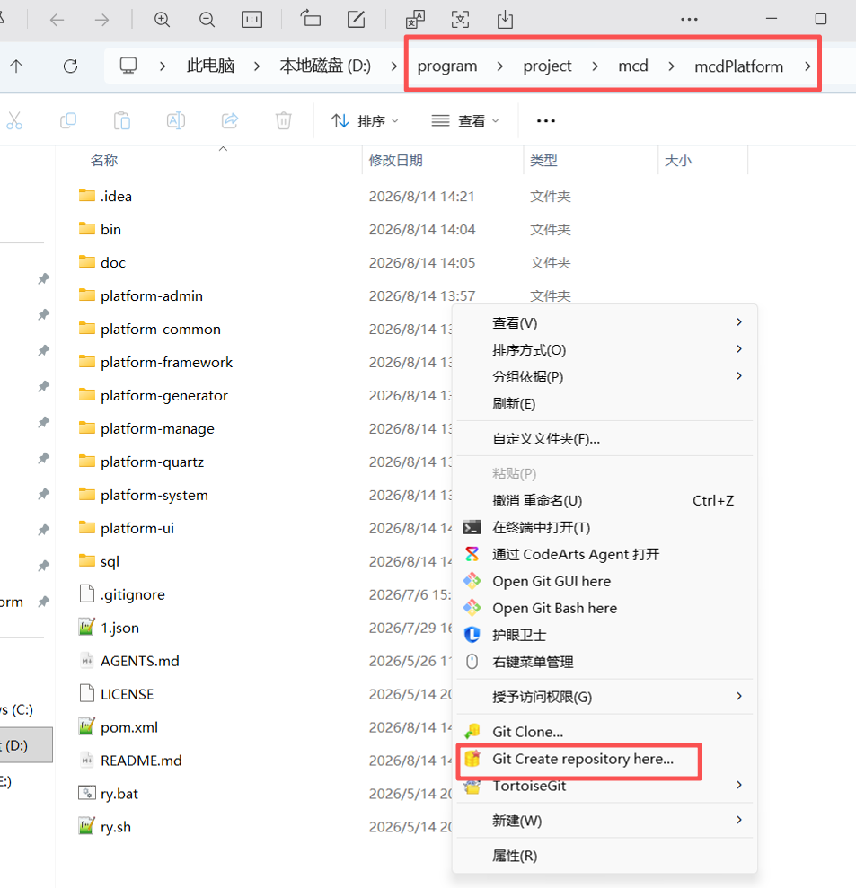Open 属性(R) properties entry
The image size is (856, 888).
click(x=604, y=855)
